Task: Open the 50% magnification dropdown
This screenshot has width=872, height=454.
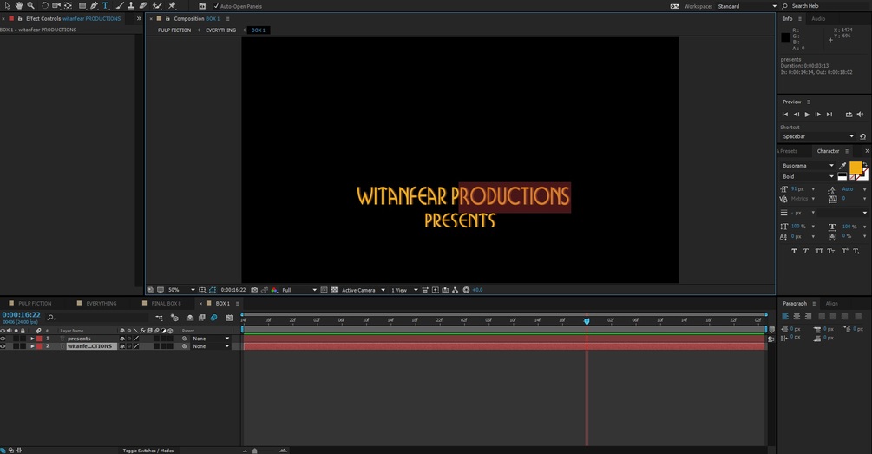Action: point(181,290)
